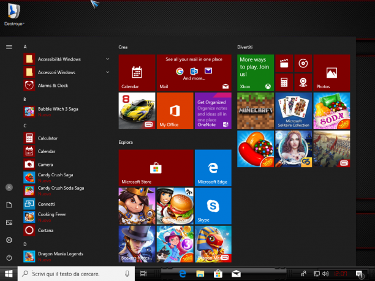Focus the taskbar search box
Screen dimensions: 375x281
click(77, 274)
